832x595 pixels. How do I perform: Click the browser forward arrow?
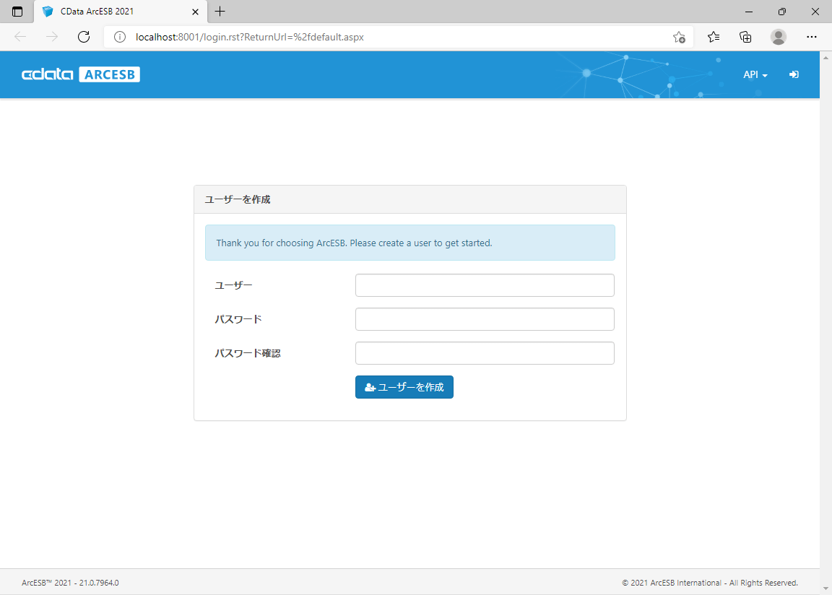pyautogui.click(x=51, y=37)
